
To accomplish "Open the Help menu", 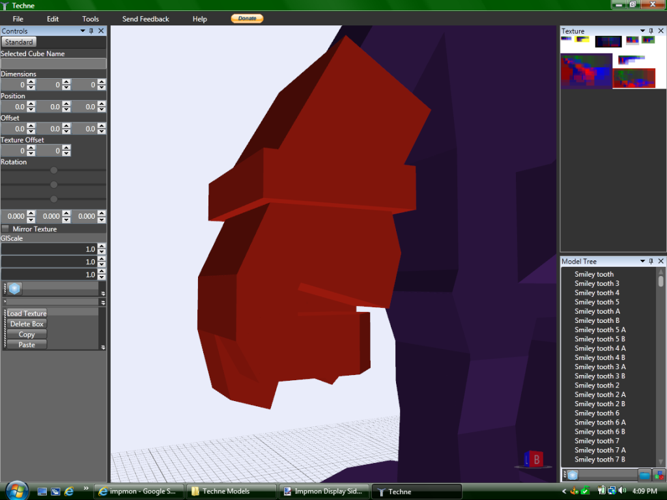I will click(x=199, y=19).
